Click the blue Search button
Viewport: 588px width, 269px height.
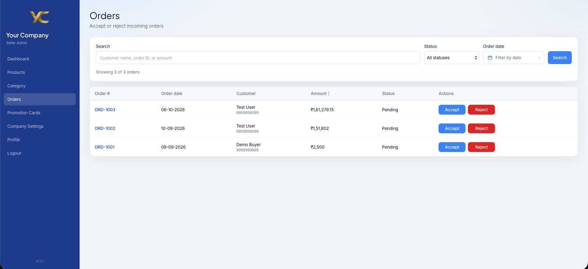(560, 58)
